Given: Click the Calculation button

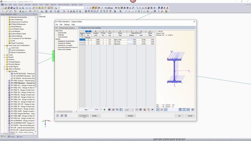Looking at the screenshot, I should [x=83, y=116].
